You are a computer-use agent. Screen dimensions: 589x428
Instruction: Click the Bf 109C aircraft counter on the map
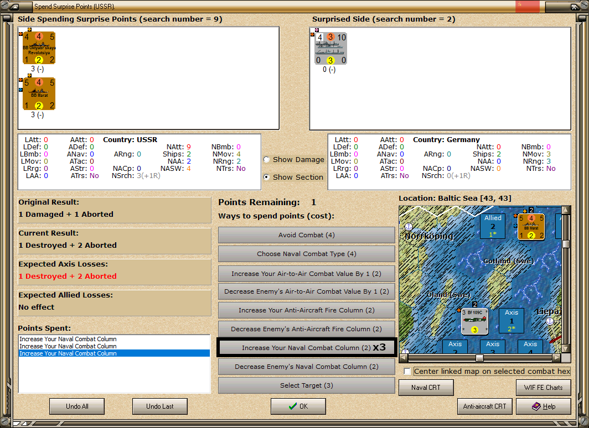click(474, 321)
